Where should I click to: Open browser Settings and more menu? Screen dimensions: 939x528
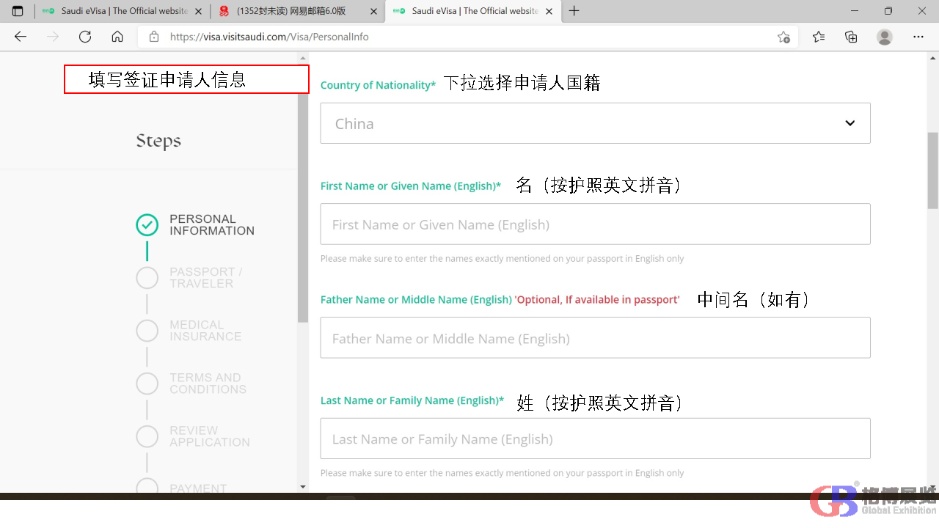[x=918, y=37]
